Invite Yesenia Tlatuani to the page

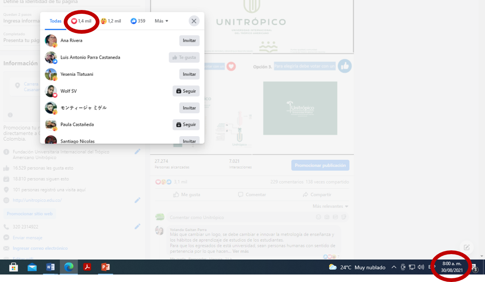(x=189, y=74)
